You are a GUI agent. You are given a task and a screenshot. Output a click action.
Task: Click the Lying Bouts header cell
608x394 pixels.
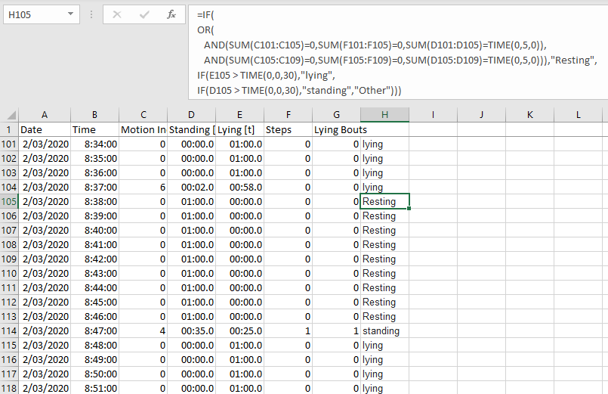click(x=336, y=129)
